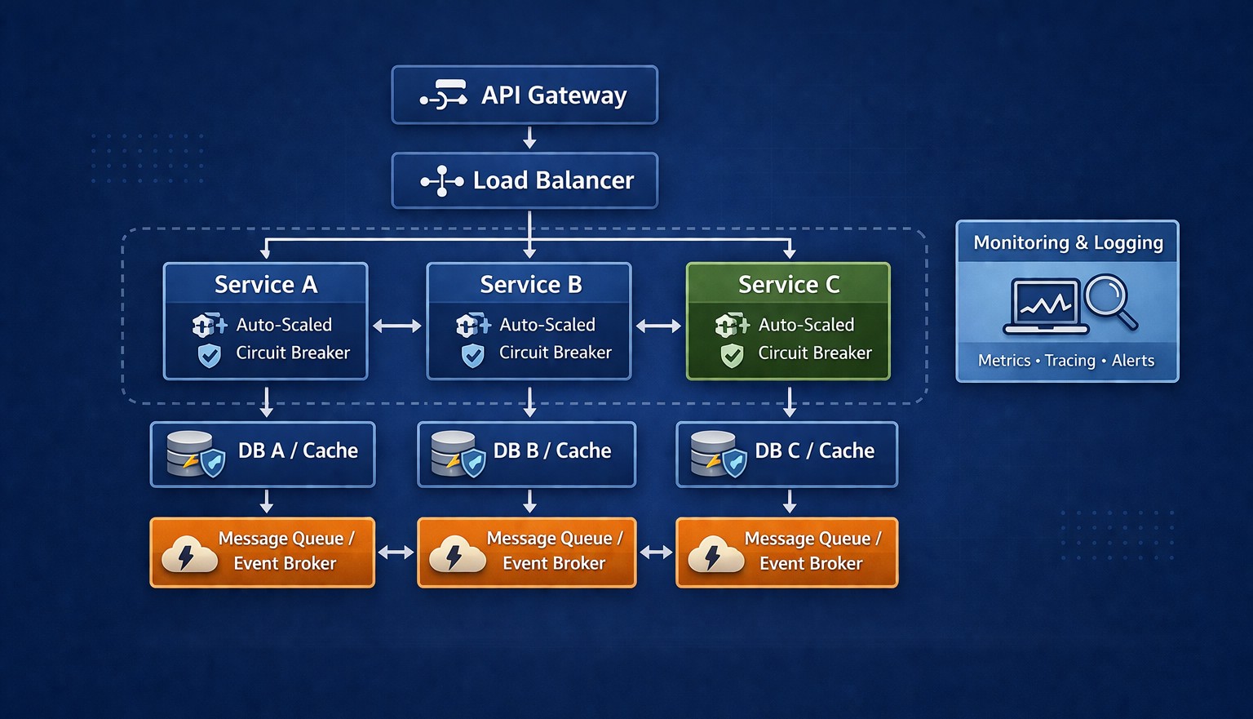1253x719 pixels.
Task: Select the Service A header
Action: tap(266, 283)
